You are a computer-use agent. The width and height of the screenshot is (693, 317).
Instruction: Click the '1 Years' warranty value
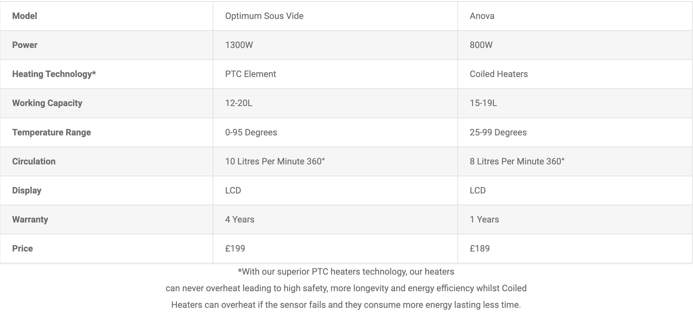[484, 220]
